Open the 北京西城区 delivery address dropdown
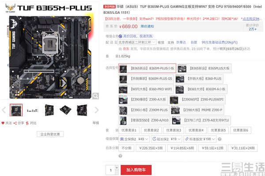 click(x=137, y=42)
